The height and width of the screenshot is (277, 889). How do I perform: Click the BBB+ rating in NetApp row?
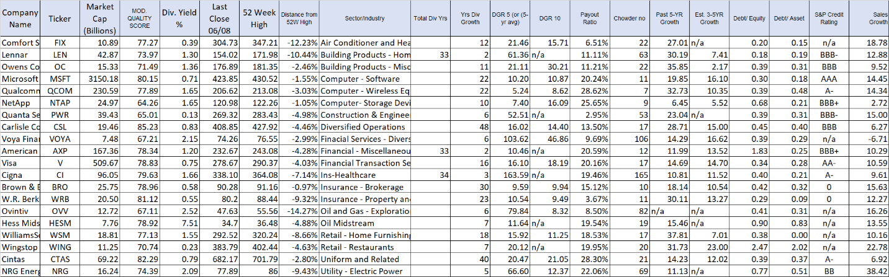pos(828,103)
